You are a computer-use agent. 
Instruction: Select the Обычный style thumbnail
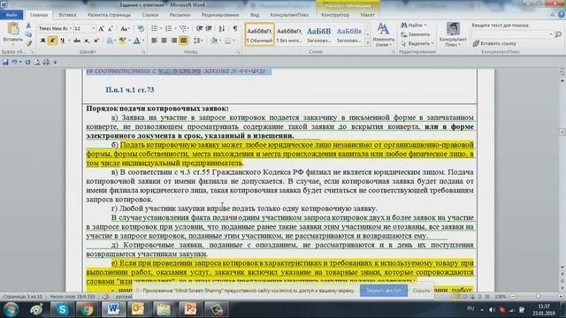click(259, 34)
